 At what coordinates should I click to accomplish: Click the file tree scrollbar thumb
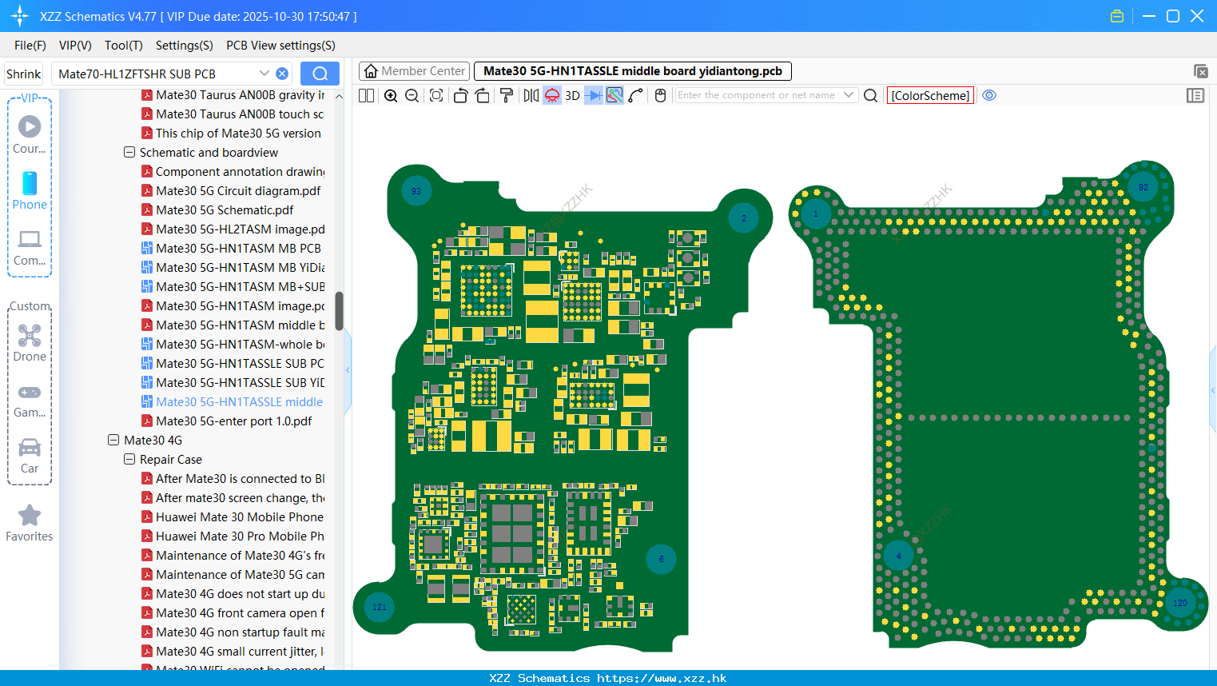[x=339, y=311]
